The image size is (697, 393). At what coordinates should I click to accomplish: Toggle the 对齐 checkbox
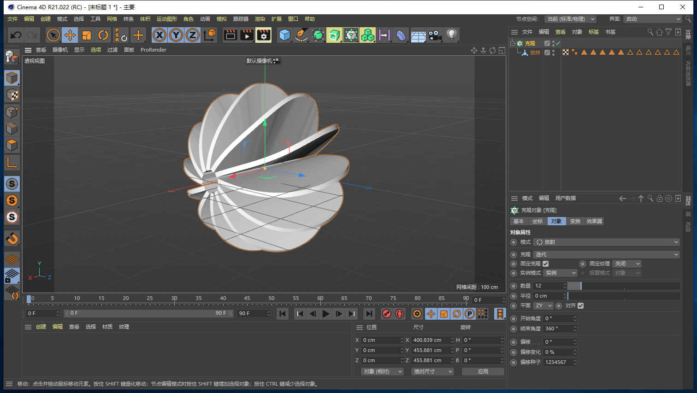tap(581, 305)
